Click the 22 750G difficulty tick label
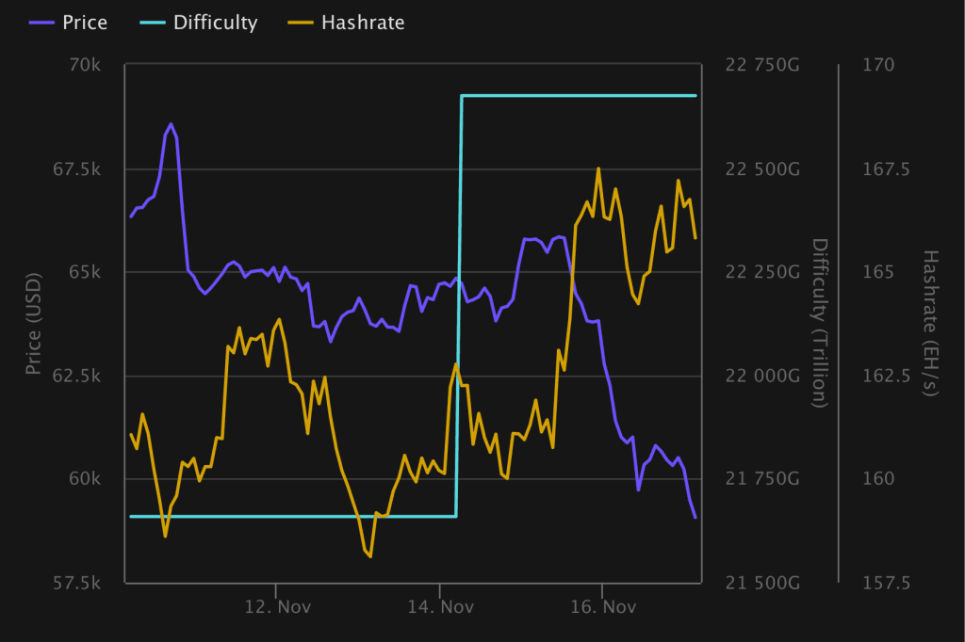The height and width of the screenshot is (642, 965). (x=763, y=65)
